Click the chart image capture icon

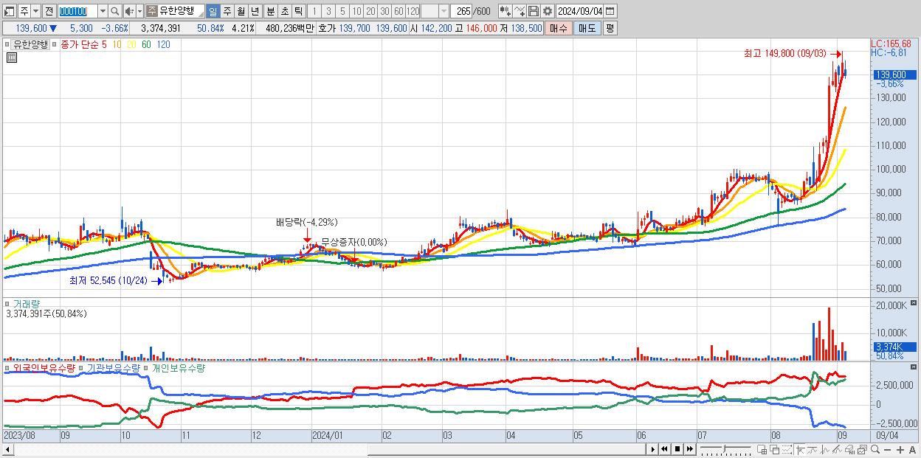pos(863,449)
